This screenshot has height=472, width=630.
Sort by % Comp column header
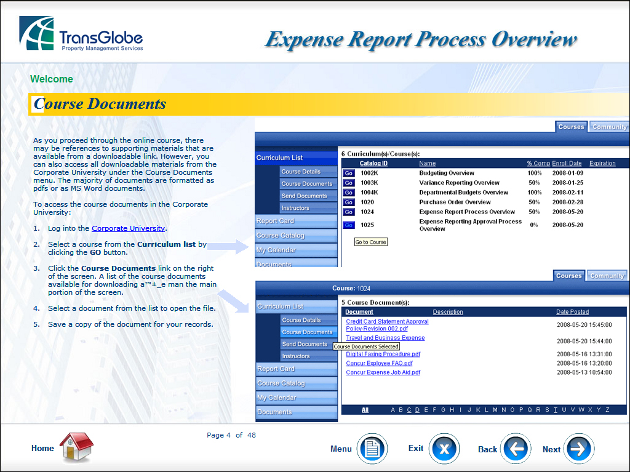[x=538, y=163]
